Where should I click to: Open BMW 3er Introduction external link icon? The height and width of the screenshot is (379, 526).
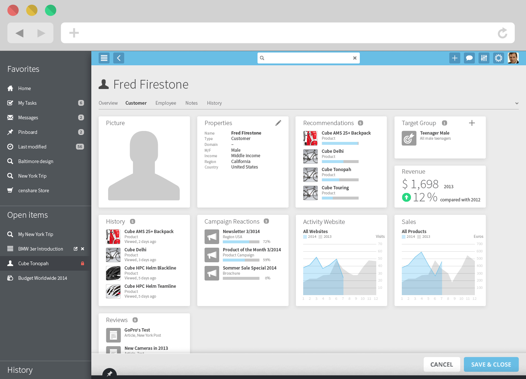click(76, 249)
